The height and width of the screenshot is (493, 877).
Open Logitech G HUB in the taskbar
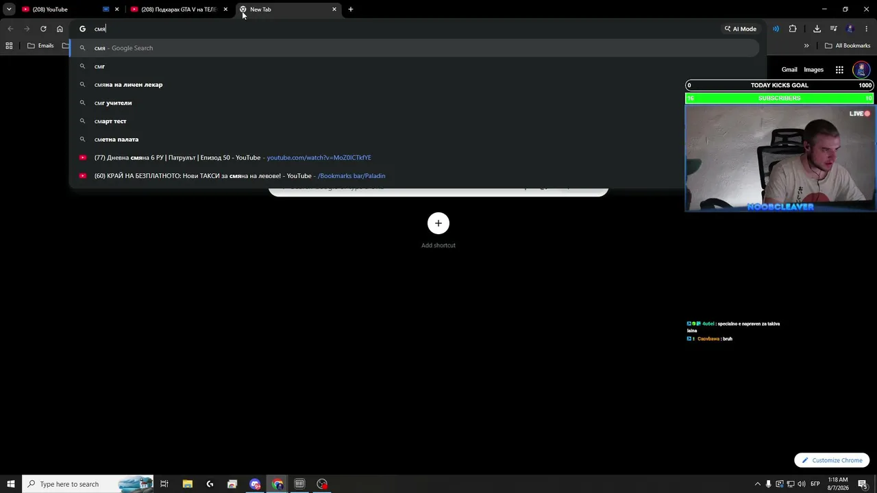210,484
